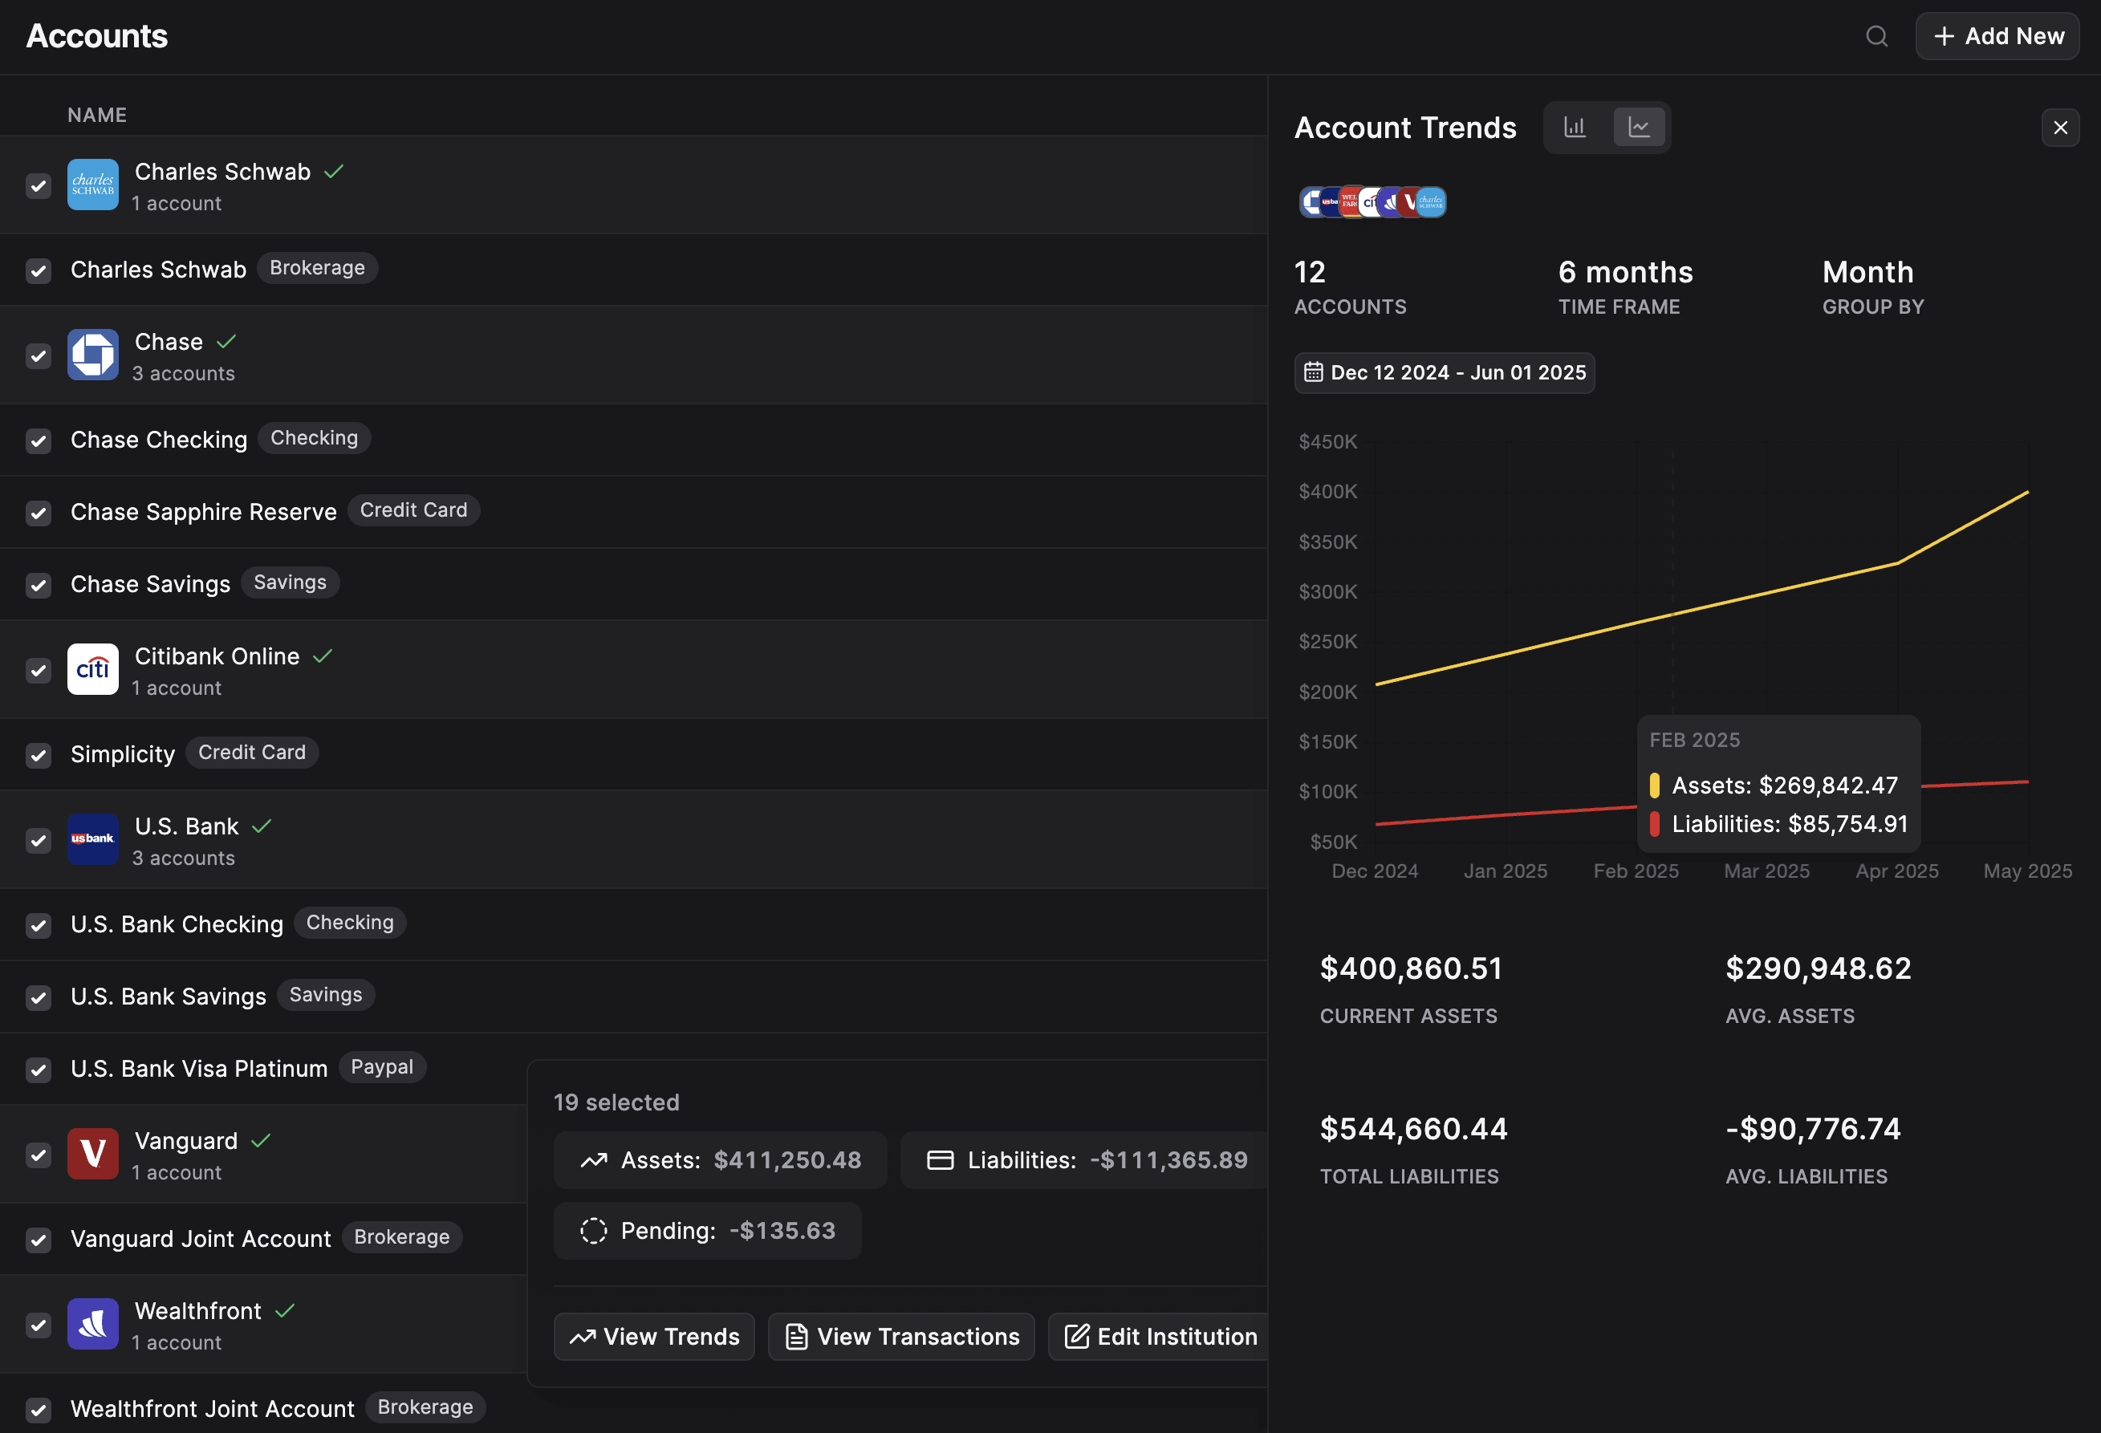Switch to line chart view icon
The height and width of the screenshot is (1433, 2101).
[1638, 128]
